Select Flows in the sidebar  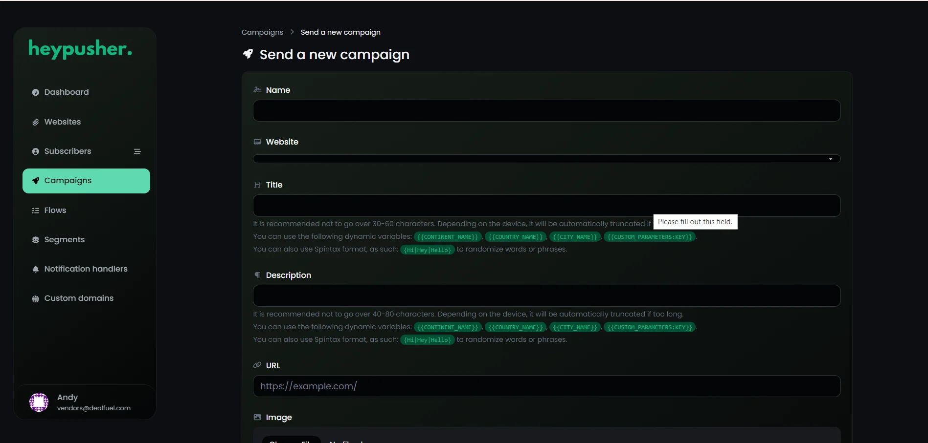pyautogui.click(x=55, y=210)
